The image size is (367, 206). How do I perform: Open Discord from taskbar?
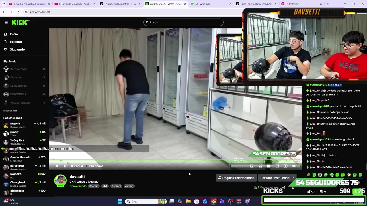(247, 201)
